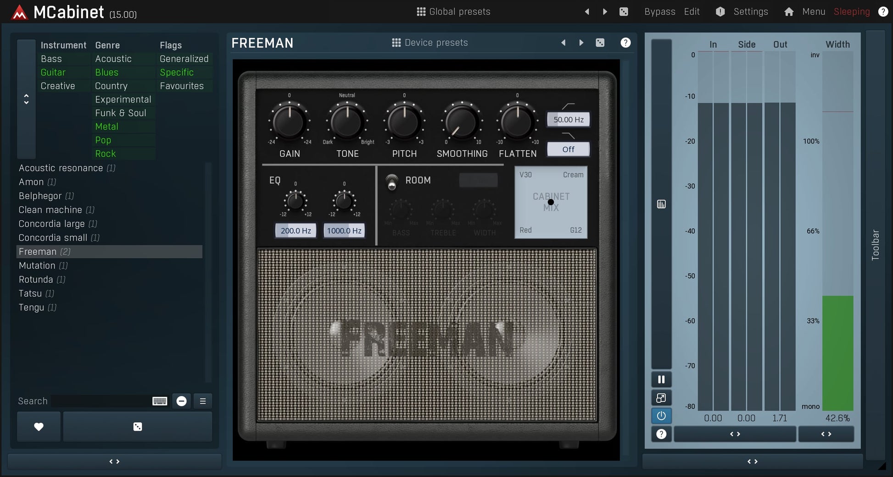Click the random preset dice button in browser
Screen dimensions: 893x477
click(x=137, y=427)
